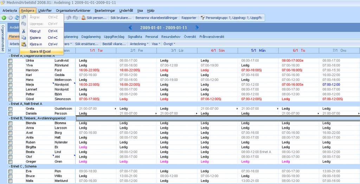This screenshot has height=184, width=360.
Task: Click the green back arrow icon
Action: (4, 18)
